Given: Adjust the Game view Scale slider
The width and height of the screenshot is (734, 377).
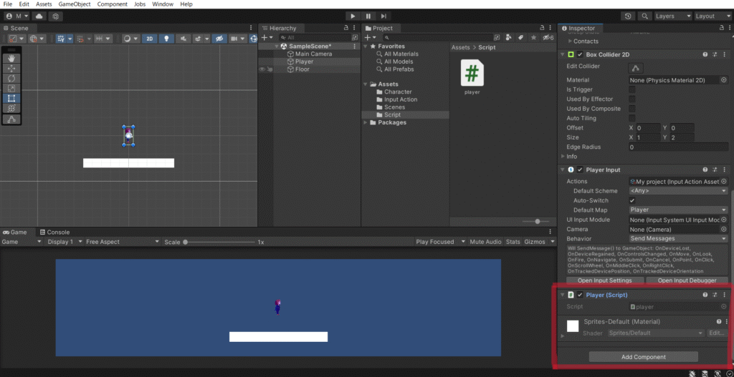Looking at the screenshot, I should pyautogui.click(x=186, y=242).
